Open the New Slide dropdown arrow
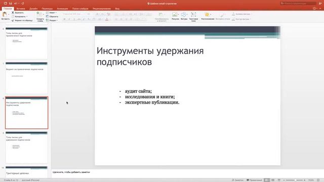Viewport: 324px width, 182px height. 44,14
